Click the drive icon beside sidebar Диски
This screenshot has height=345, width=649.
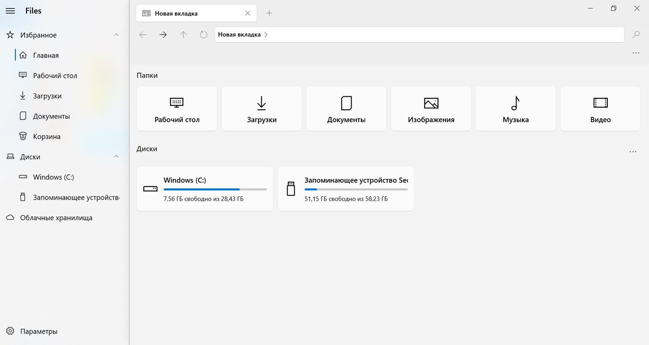pos(10,157)
